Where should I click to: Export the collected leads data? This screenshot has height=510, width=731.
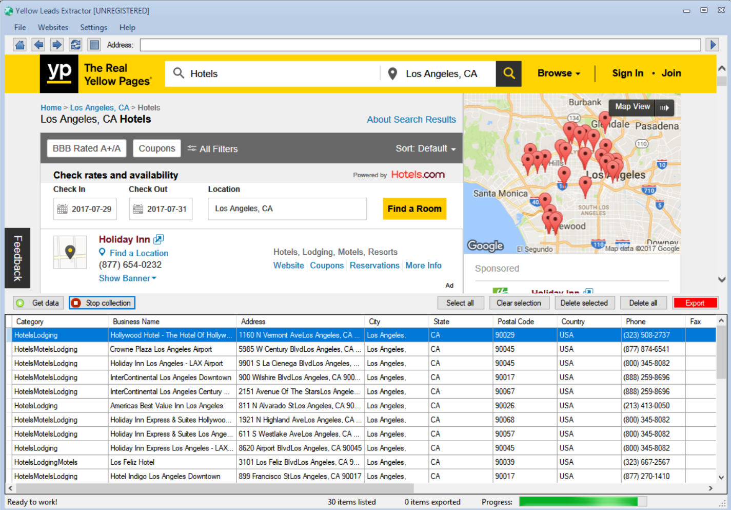click(695, 303)
